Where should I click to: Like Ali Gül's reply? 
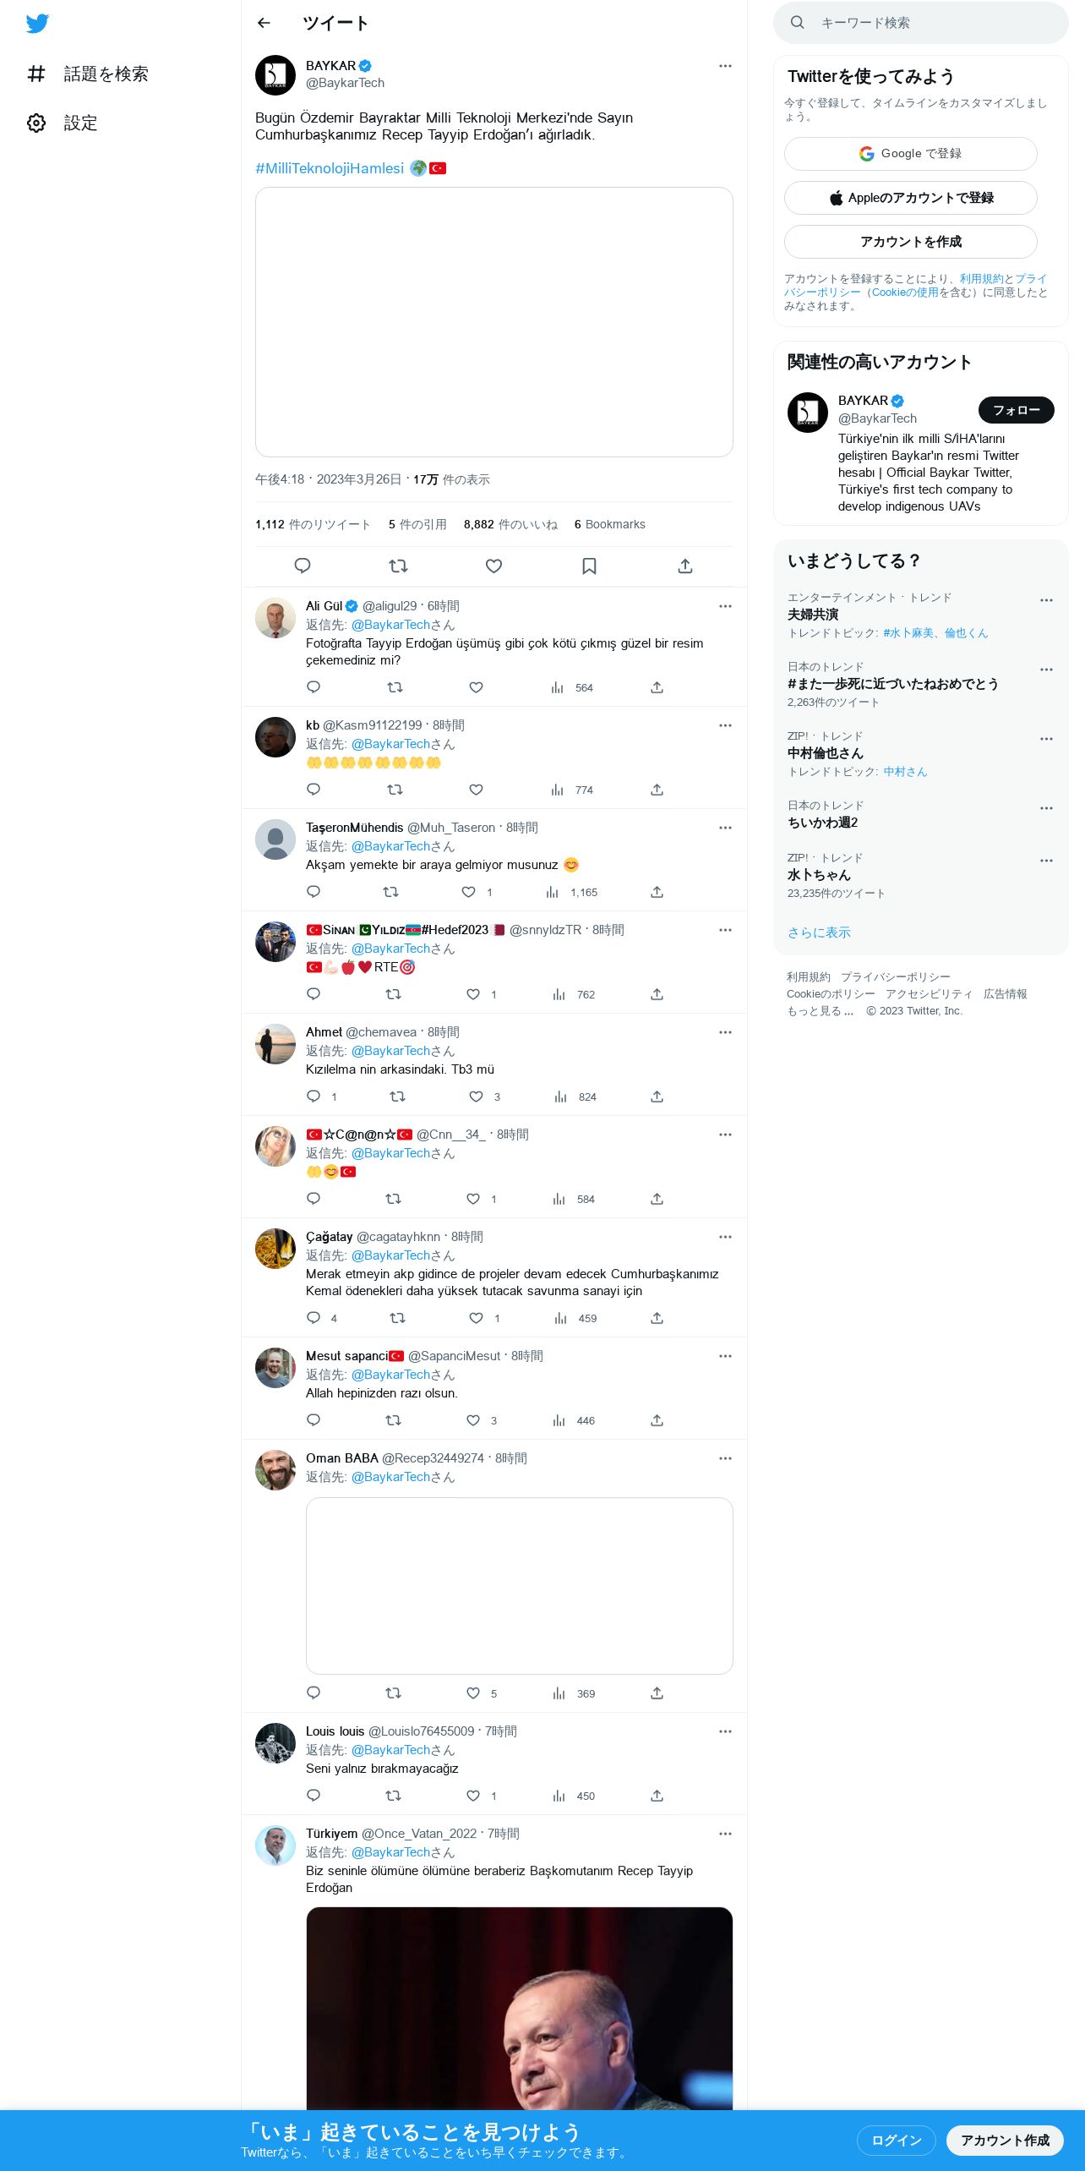(476, 687)
